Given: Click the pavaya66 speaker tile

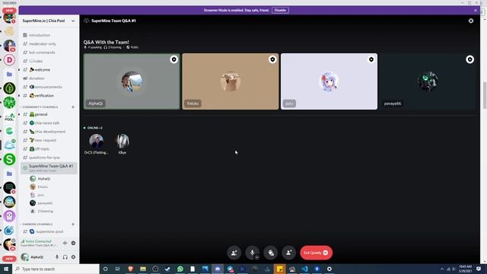Looking at the screenshot, I should (x=428, y=81).
